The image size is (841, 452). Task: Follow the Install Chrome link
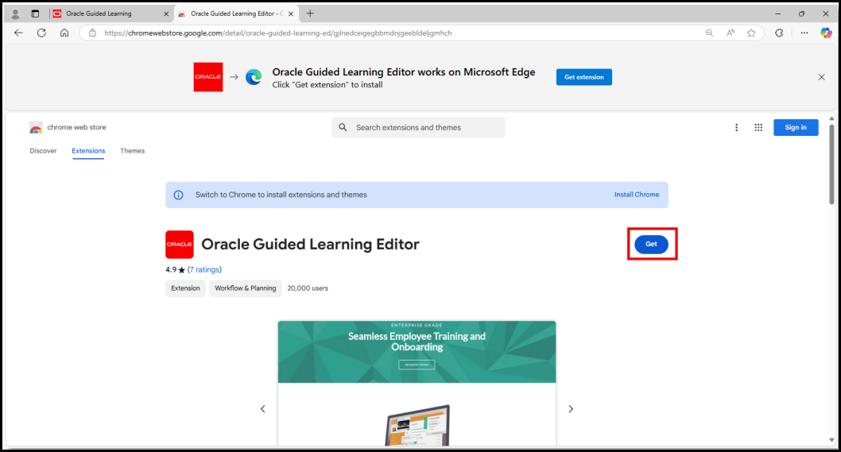(x=637, y=195)
